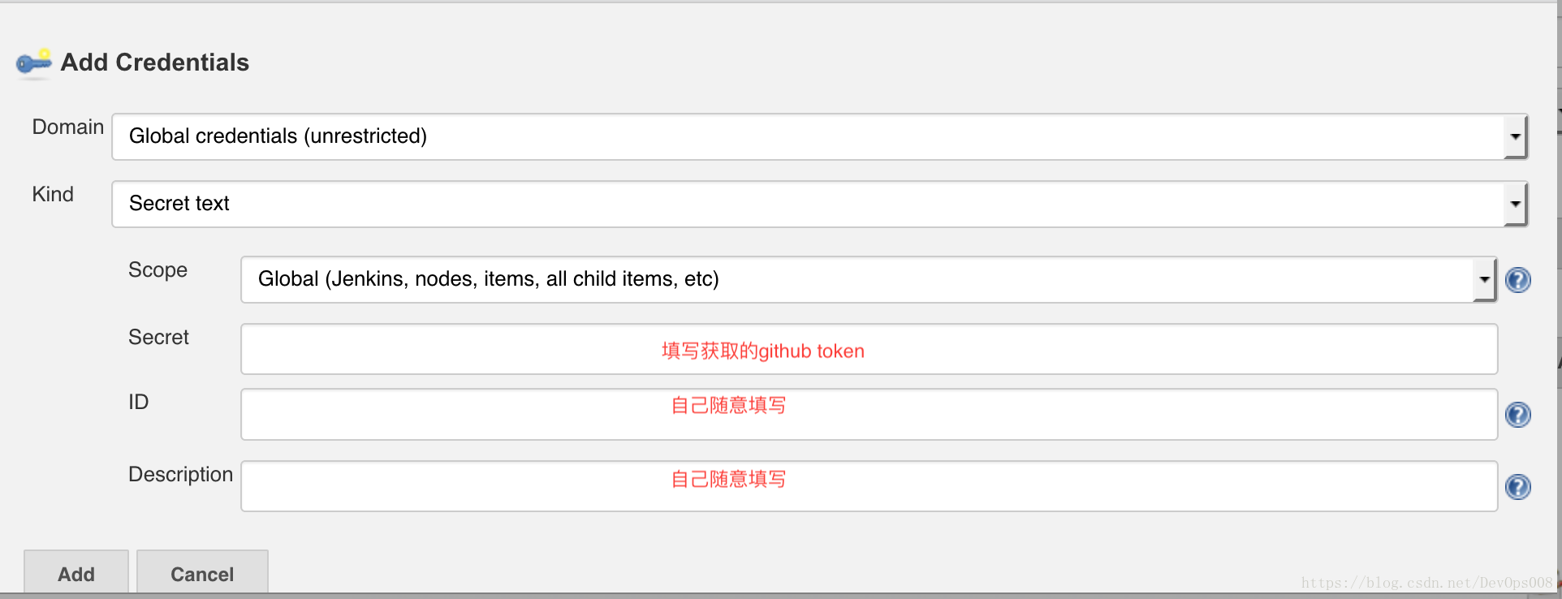This screenshot has width=1562, height=599.
Task: Focus the ID input field
Action: coord(869,415)
